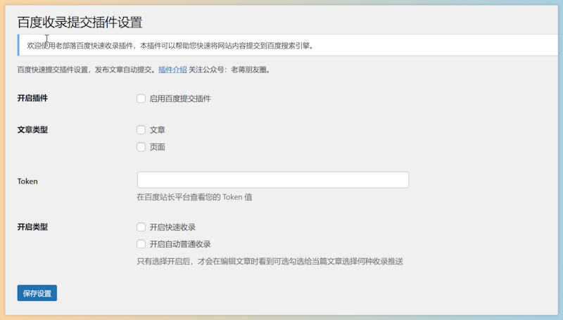563x320 pixels.
Task: Click the 开启类型 row label
Action: (32, 226)
